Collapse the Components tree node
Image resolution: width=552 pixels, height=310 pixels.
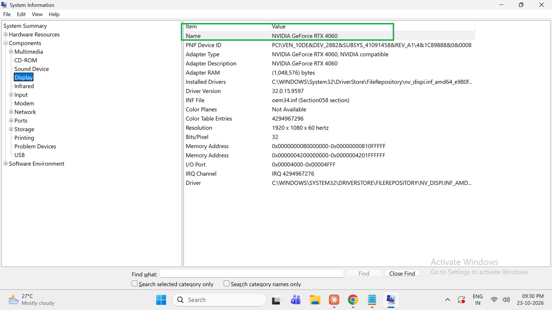[x=6, y=43]
